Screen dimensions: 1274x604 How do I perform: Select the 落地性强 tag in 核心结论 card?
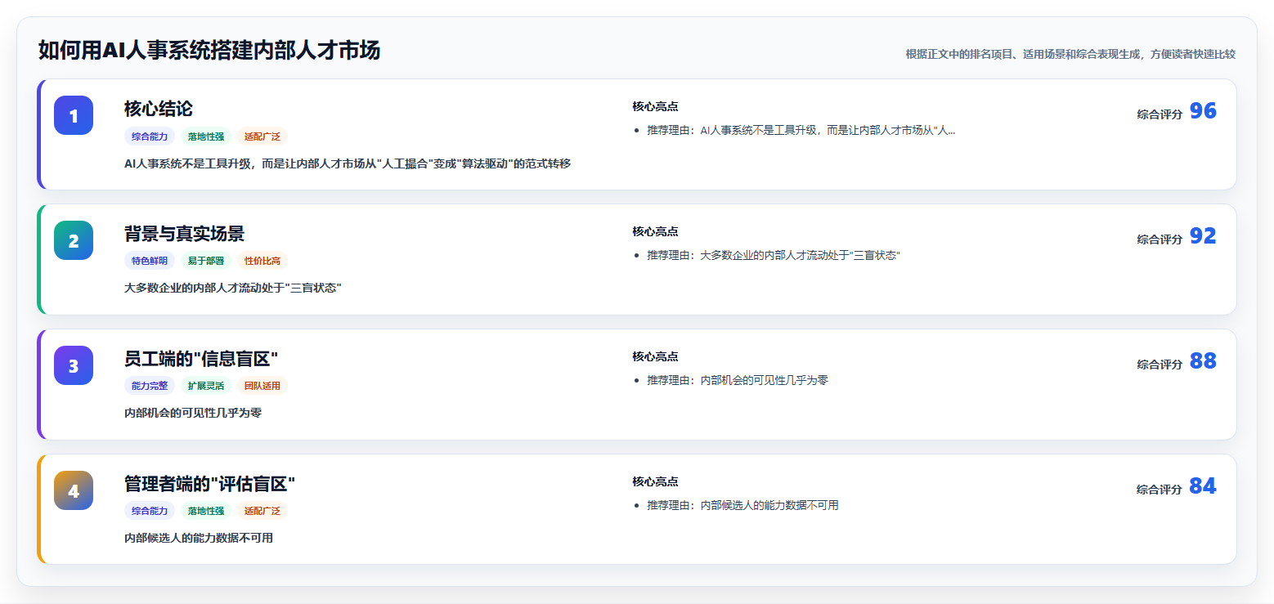pyautogui.click(x=206, y=136)
